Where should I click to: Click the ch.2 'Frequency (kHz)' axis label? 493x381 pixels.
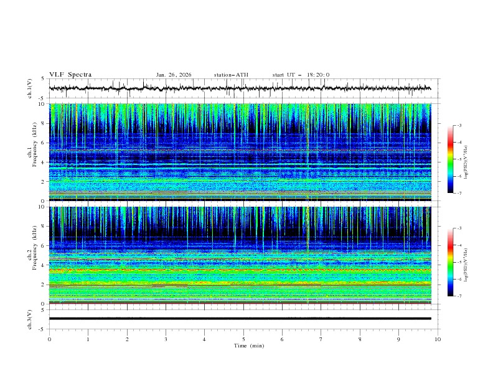pos(35,247)
